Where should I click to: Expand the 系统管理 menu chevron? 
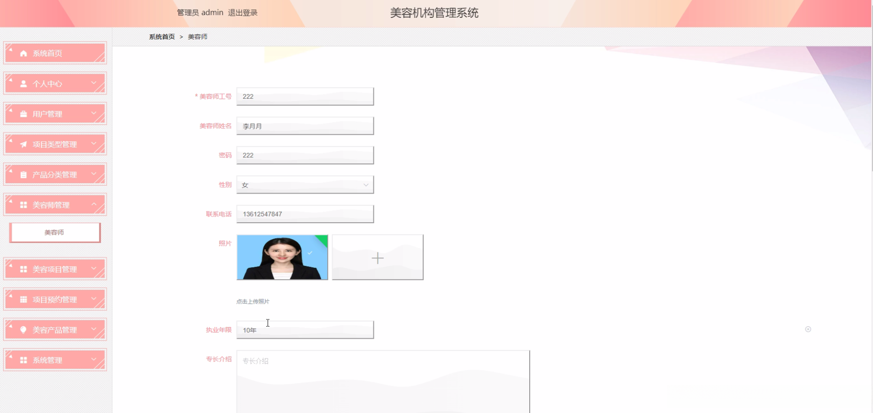tap(94, 359)
